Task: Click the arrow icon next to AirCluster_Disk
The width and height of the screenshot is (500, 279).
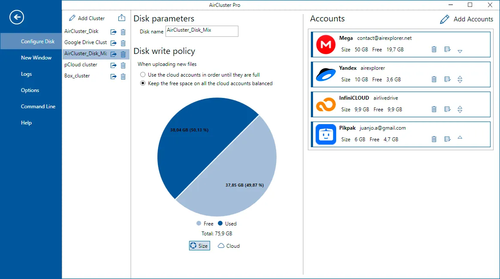Action: click(114, 32)
